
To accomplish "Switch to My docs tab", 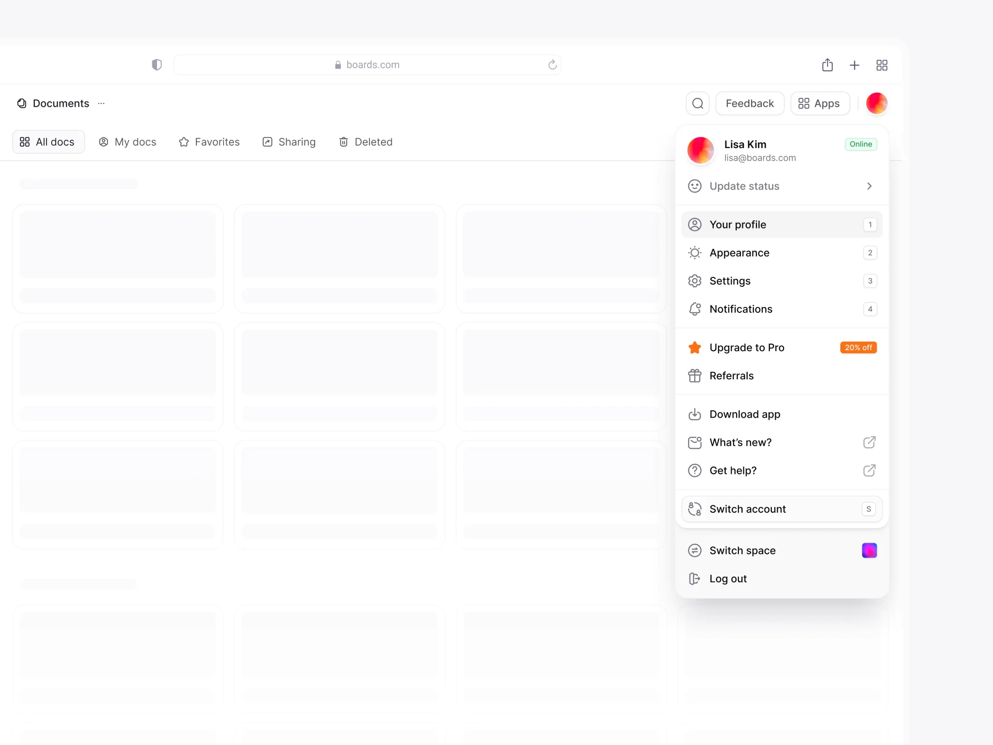I will pos(128,142).
